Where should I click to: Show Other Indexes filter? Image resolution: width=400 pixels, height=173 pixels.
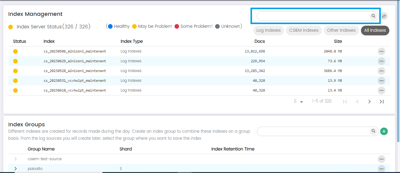[x=341, y=30]
